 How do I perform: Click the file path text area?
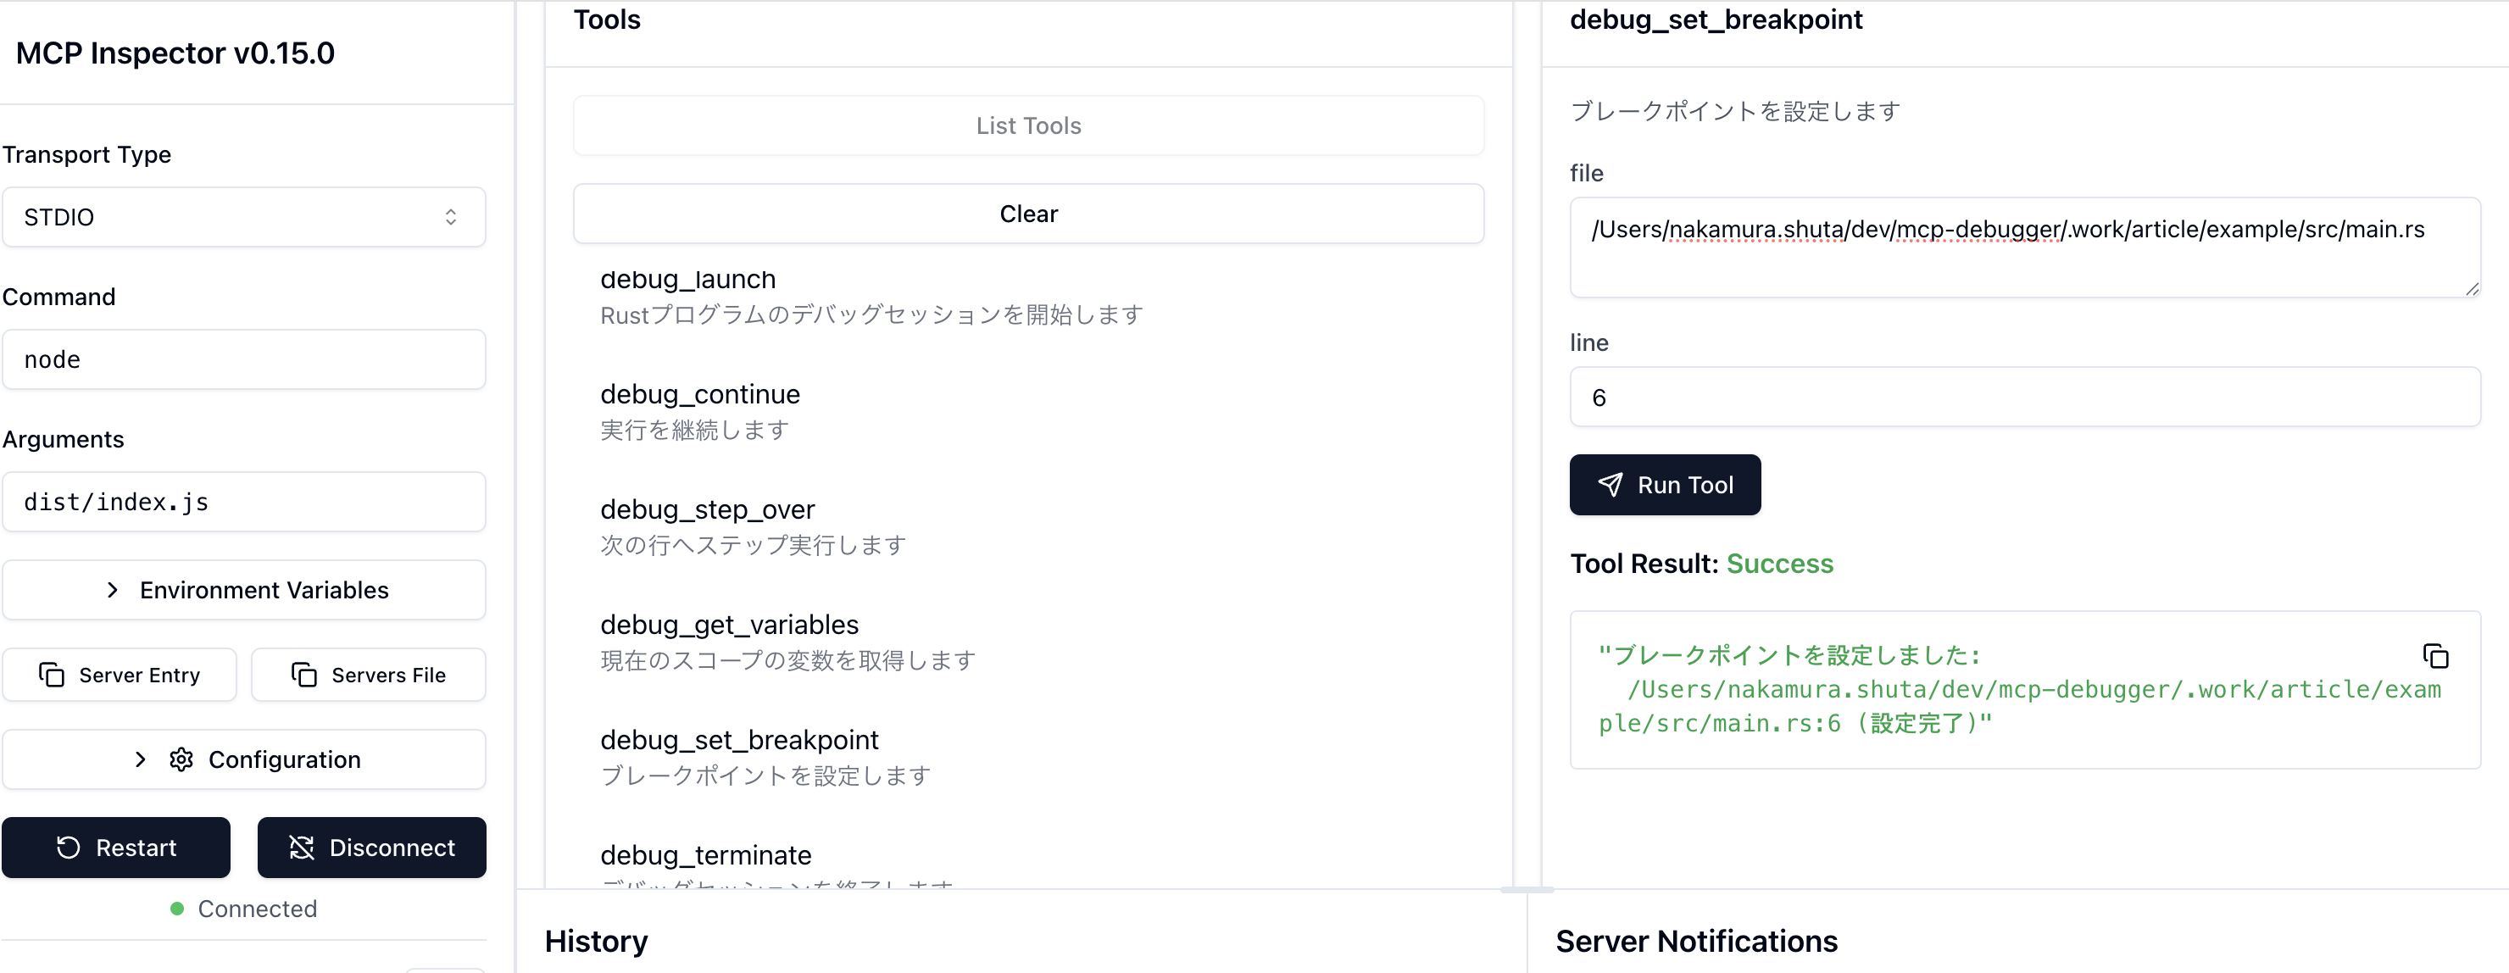(x=2024, y=247)
